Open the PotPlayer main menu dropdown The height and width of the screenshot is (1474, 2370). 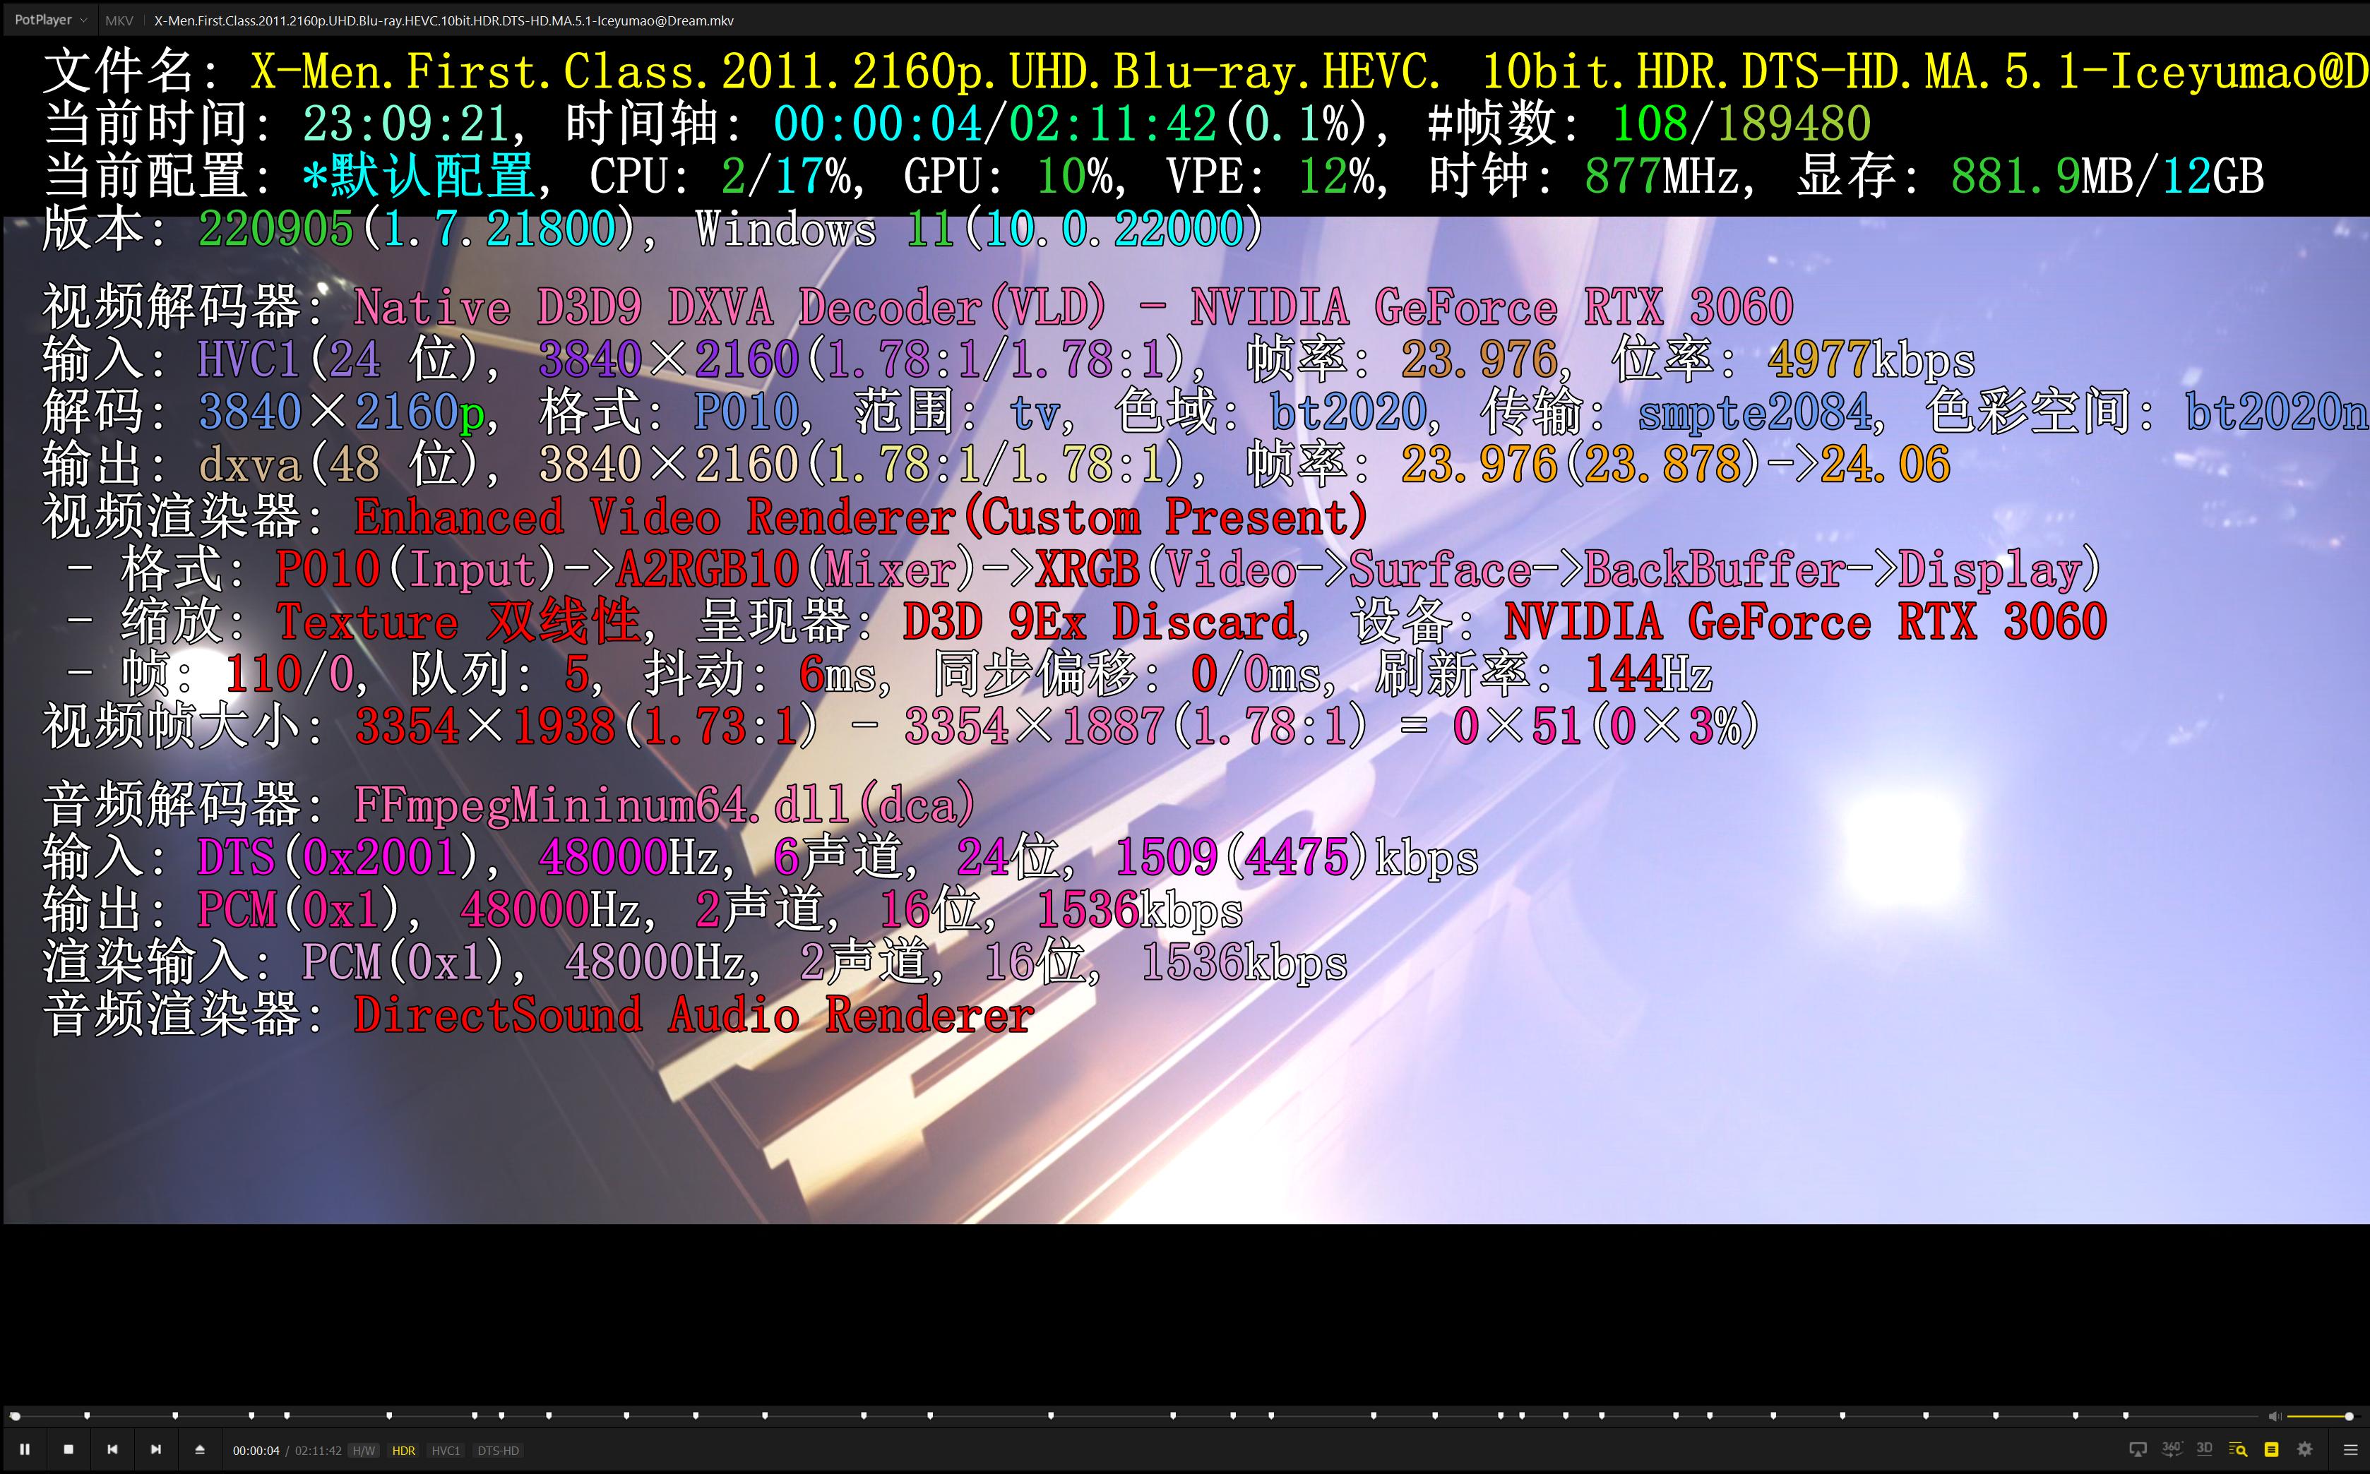[x=51, y=20]
